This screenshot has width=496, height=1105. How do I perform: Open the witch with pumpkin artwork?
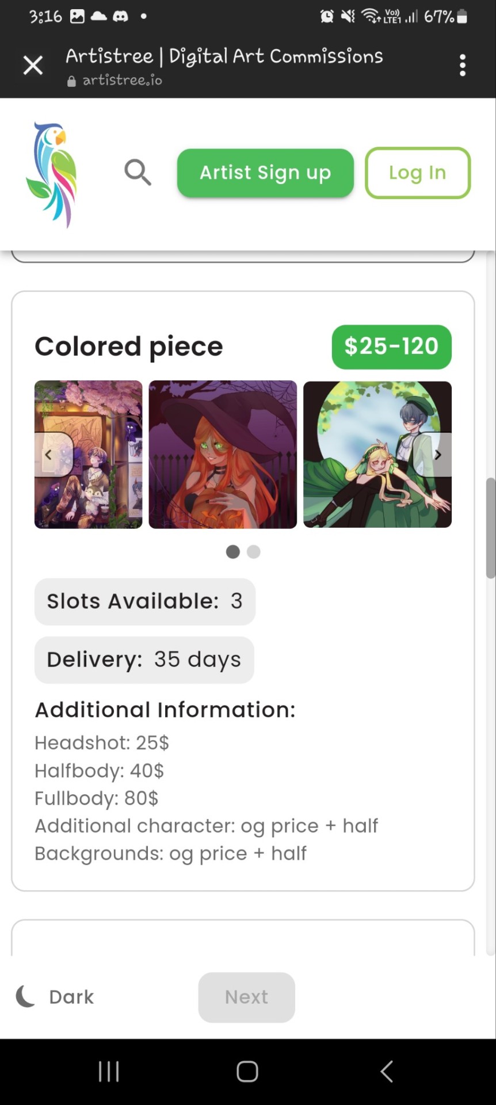[x=223, y=455]
